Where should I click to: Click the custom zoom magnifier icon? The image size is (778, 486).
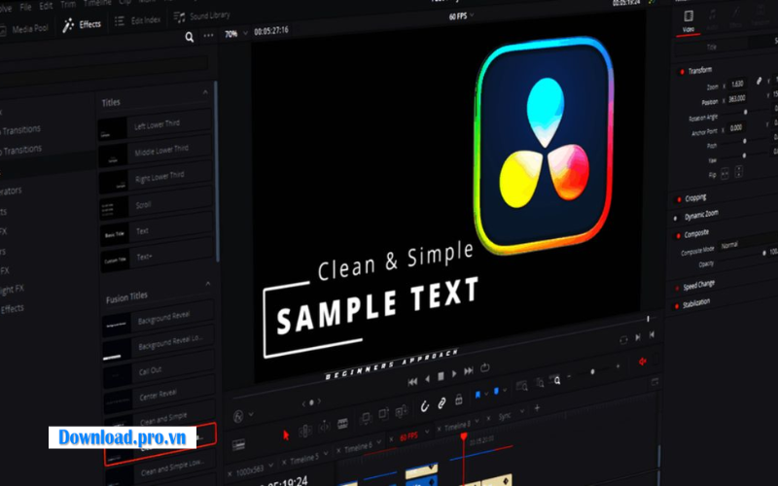pyautogui.click(x=555, y=380)
